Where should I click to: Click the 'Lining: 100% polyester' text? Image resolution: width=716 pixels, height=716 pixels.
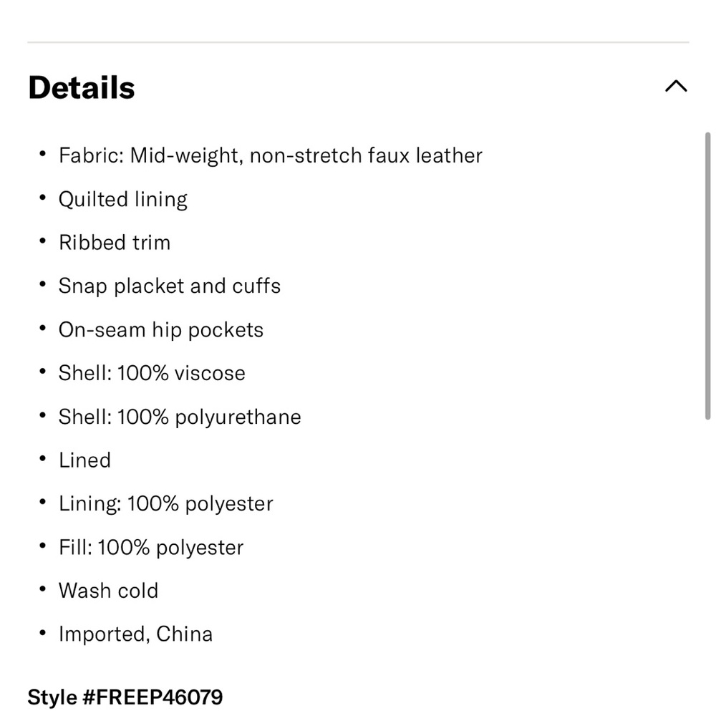tap(165, 503)
